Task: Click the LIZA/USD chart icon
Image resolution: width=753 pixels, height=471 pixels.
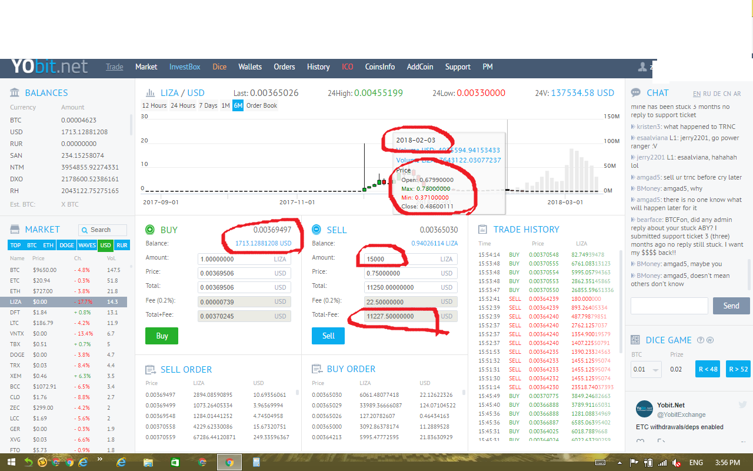Action: [x=150, y=93]
